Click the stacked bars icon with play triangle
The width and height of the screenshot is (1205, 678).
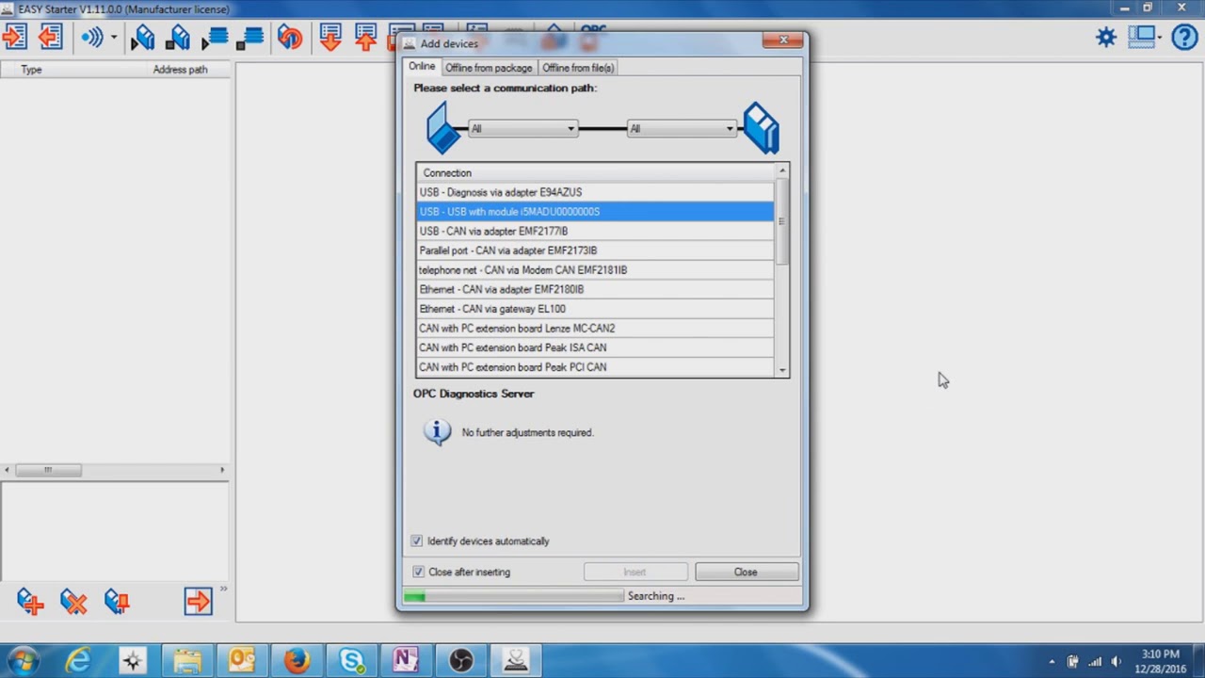215,38
